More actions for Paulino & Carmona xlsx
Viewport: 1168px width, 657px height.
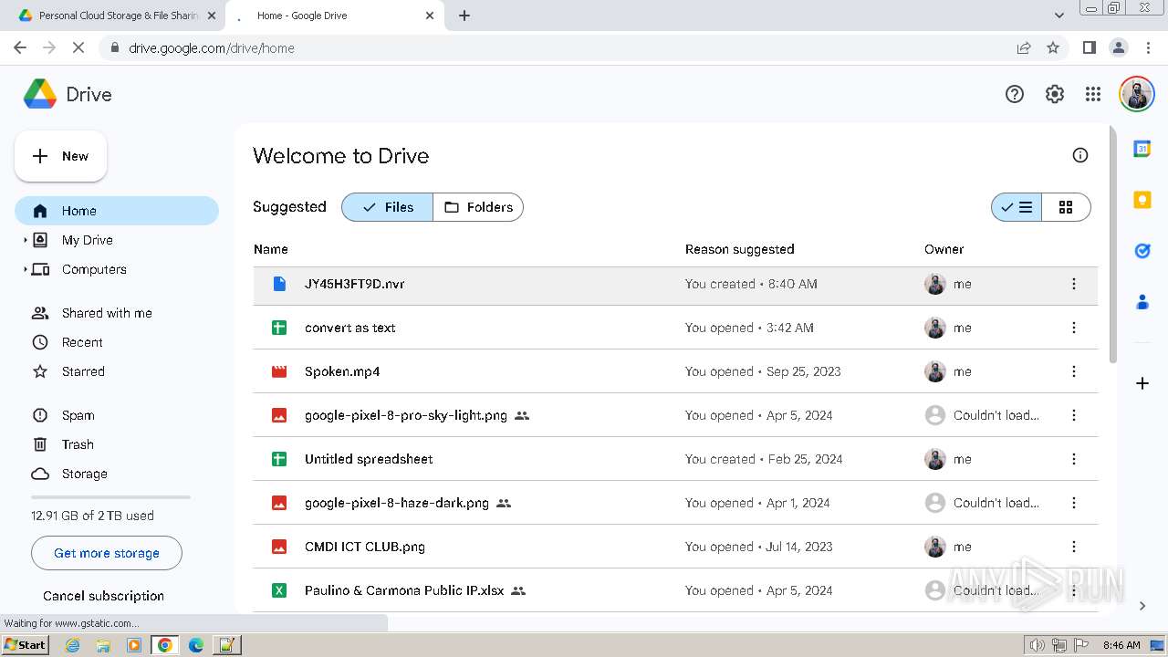pos(1074,590)
